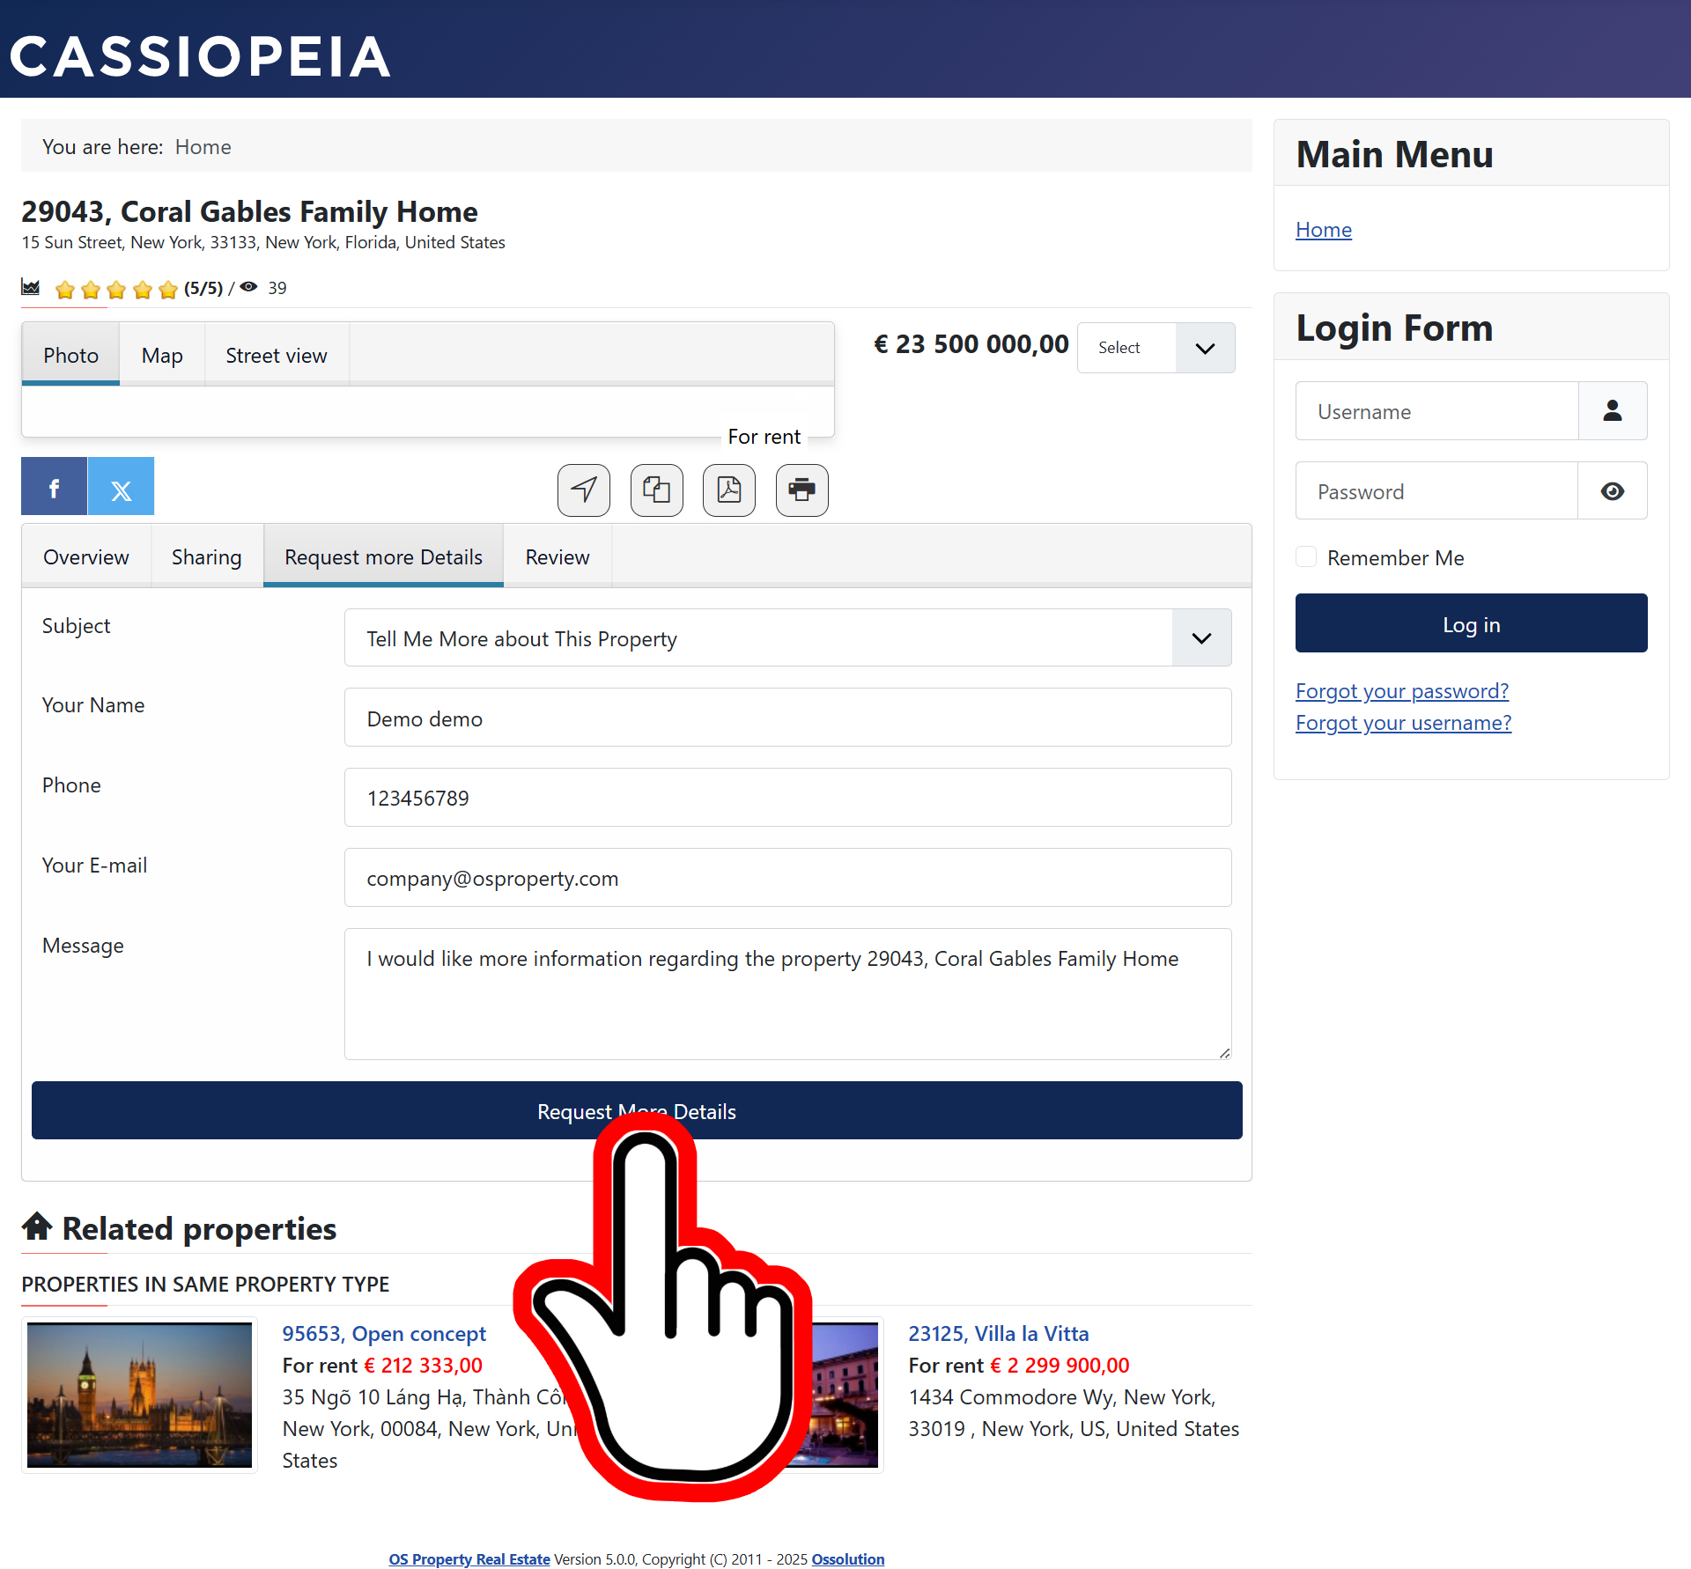Viewport: 1691px width, 1569px height.
Task: Check the Remember Me checkbox
Action: pos(1306,557)
